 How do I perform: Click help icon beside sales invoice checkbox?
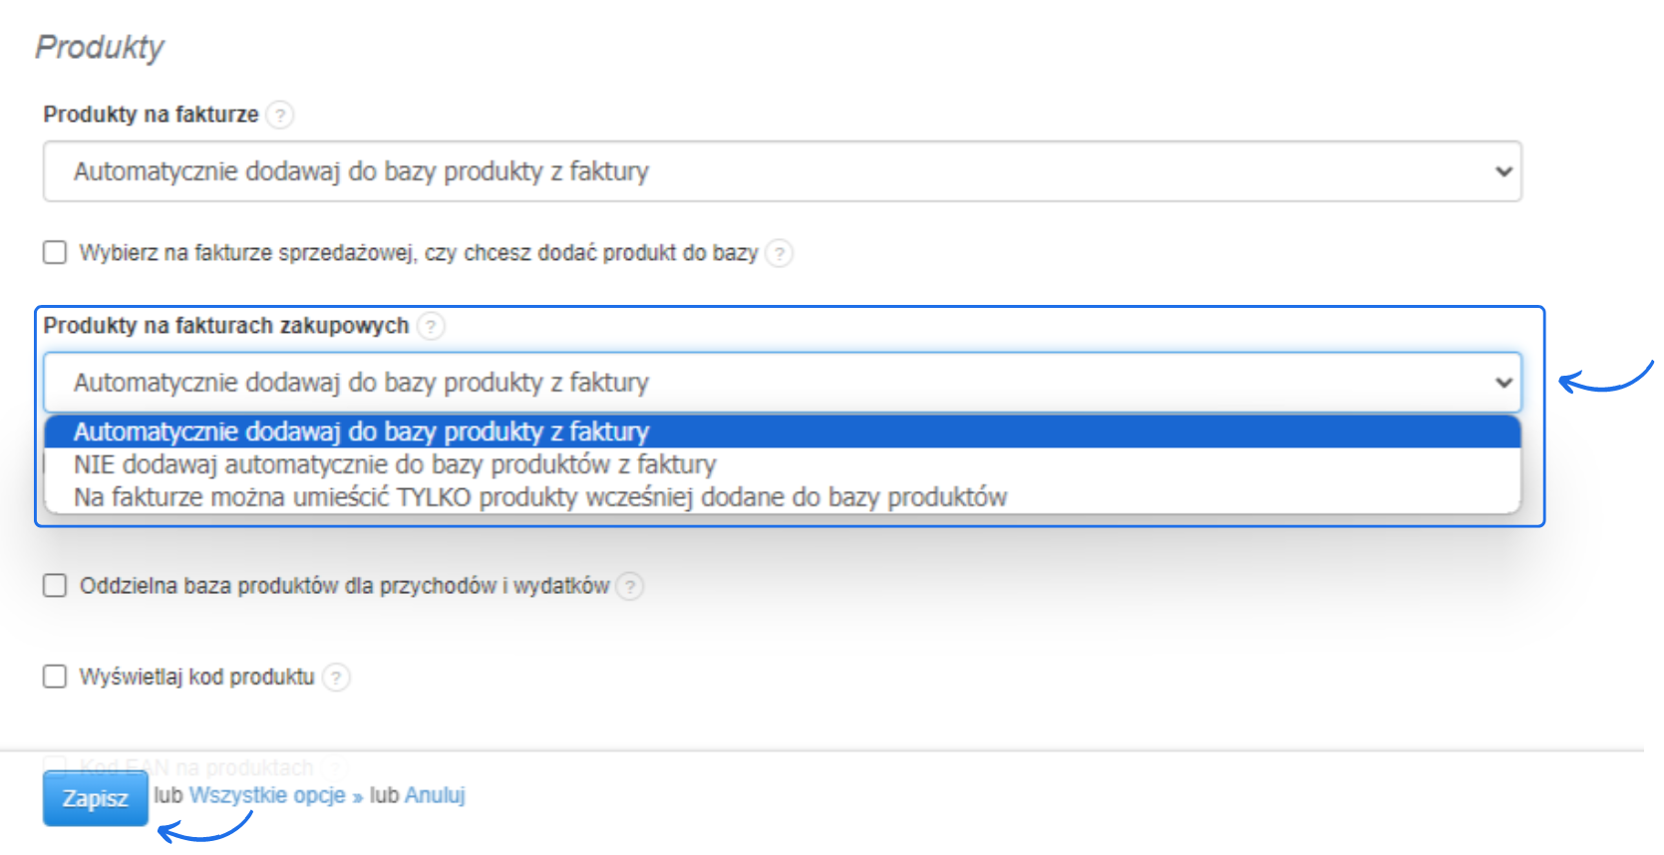click(x=780, y=253)
